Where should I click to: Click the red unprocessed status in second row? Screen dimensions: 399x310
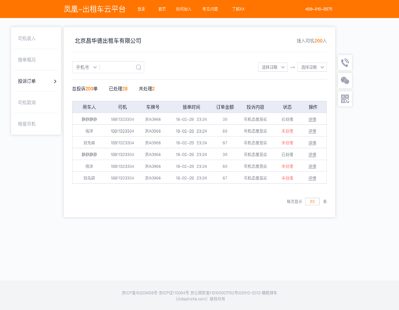(x=287, y=131)
